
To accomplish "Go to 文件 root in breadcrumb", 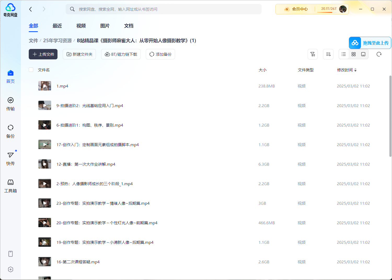I will (x=33, y=41).
